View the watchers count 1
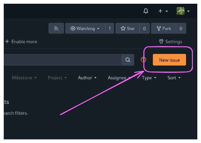Viewport: 201px width, 143px height. pyautogui.click(x=110, y=28)
